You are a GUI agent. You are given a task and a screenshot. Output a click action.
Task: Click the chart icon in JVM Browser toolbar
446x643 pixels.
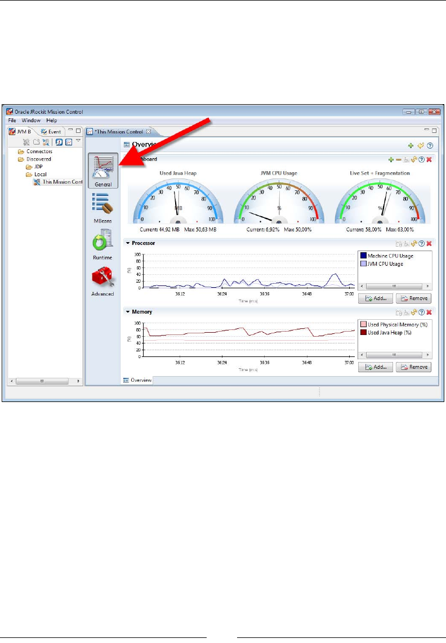click(x=69, y=142)
